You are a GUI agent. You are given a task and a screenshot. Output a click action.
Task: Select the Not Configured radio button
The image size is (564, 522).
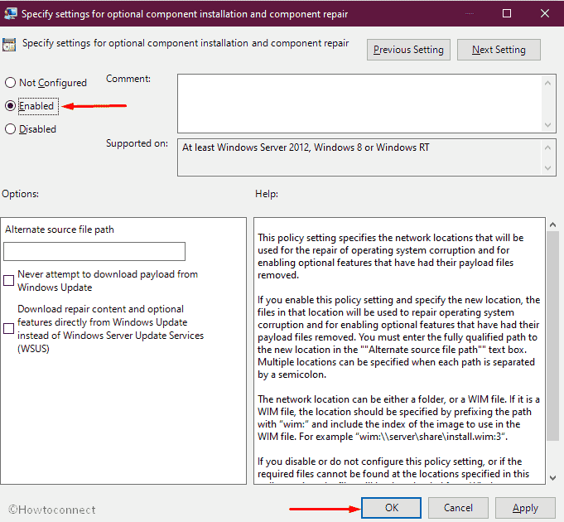(10, 83)
